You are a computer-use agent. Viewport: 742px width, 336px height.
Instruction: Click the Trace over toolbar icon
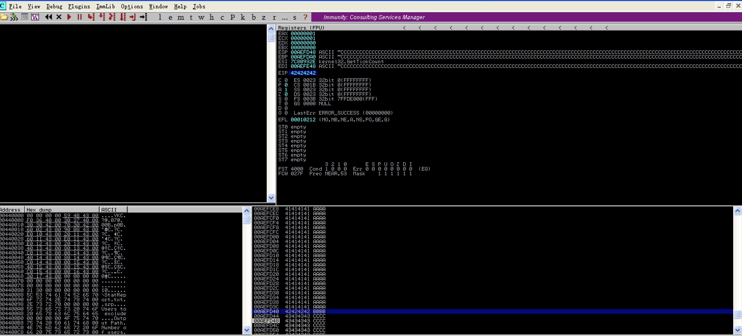pyautogui.click(x=123, y=17)
